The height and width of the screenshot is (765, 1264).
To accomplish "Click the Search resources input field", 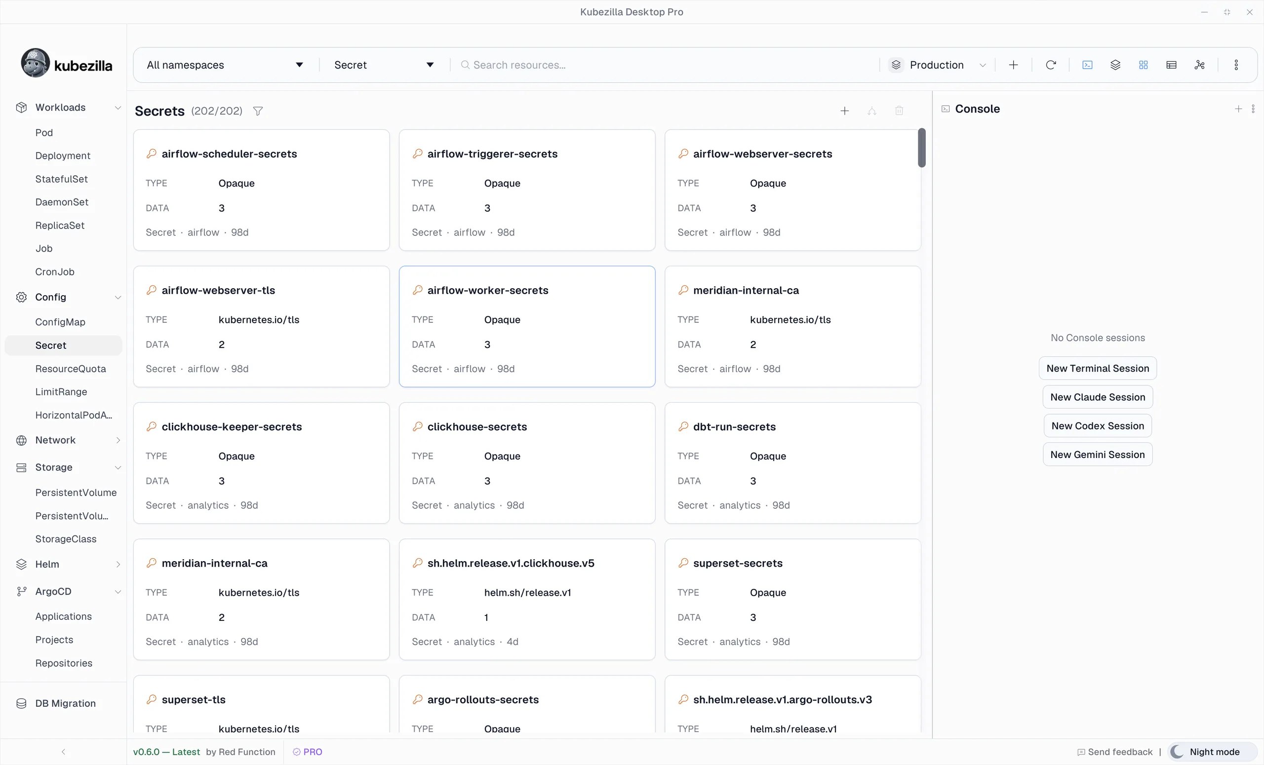I will (667, 65).
